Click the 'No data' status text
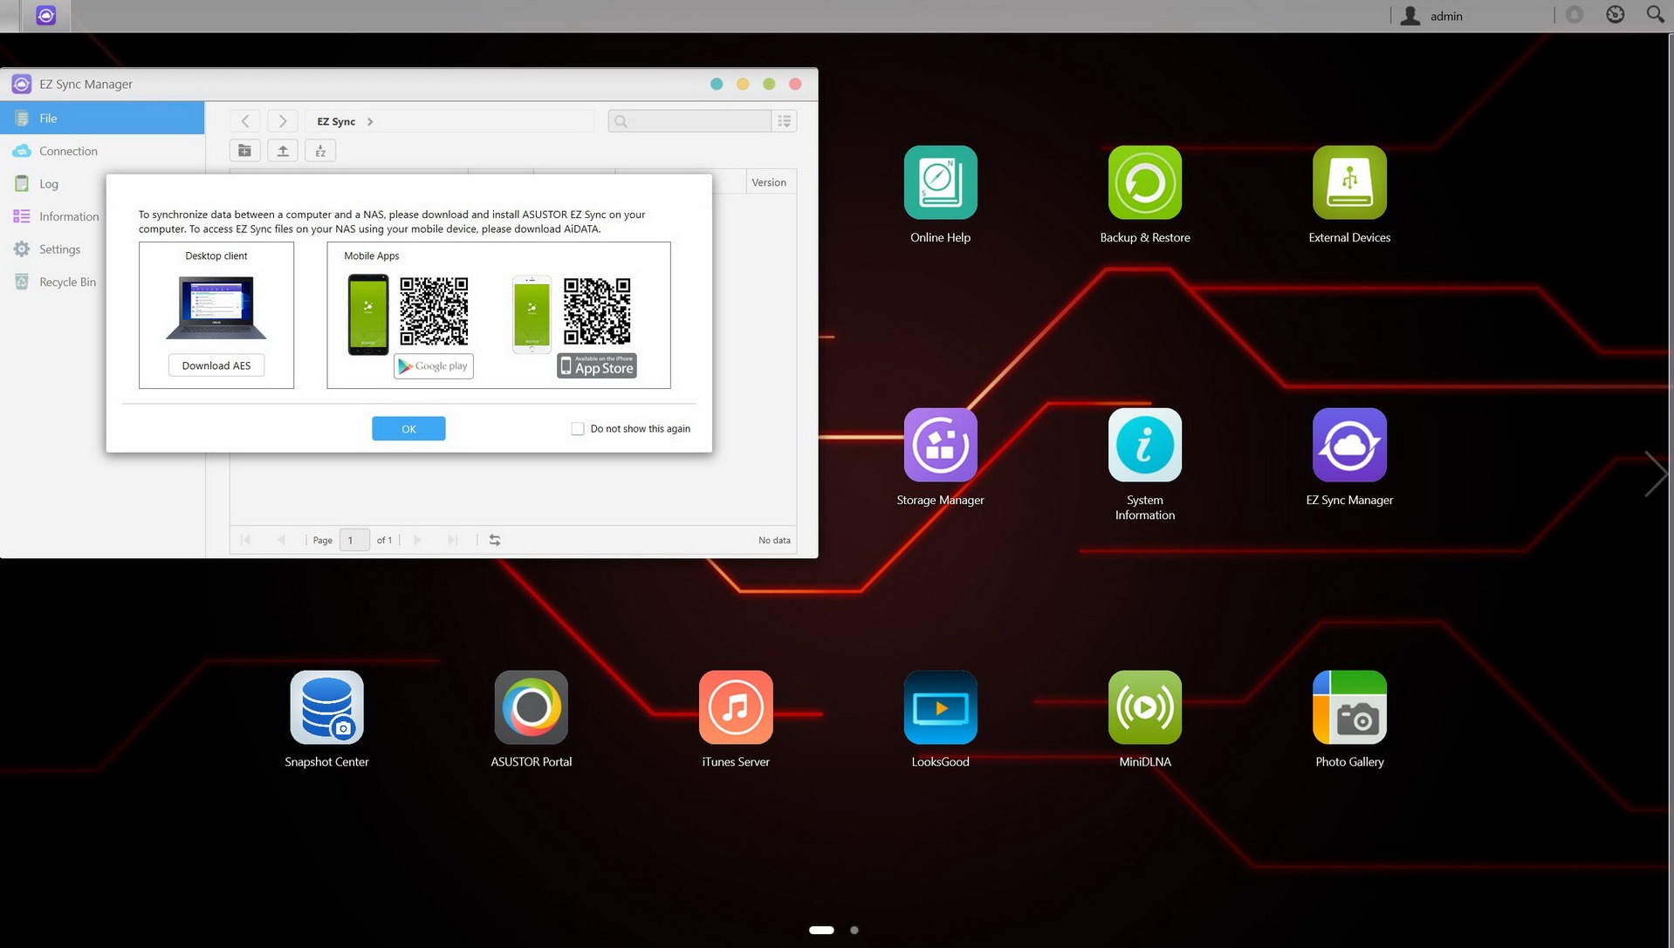This screenshot has height=948, width=1674. tap(774, 540)
